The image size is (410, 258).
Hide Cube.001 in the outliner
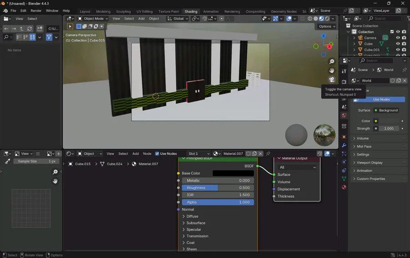398,50
